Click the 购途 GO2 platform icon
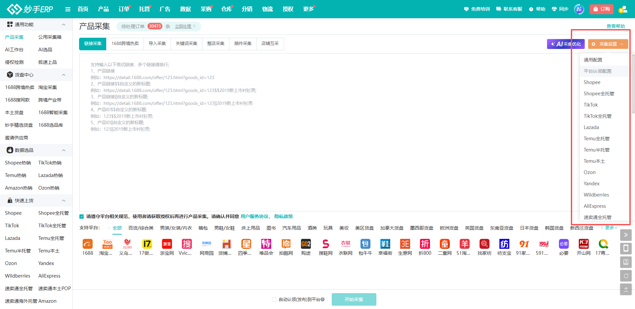This screenshot has width=635, height=309. [306, 244]
